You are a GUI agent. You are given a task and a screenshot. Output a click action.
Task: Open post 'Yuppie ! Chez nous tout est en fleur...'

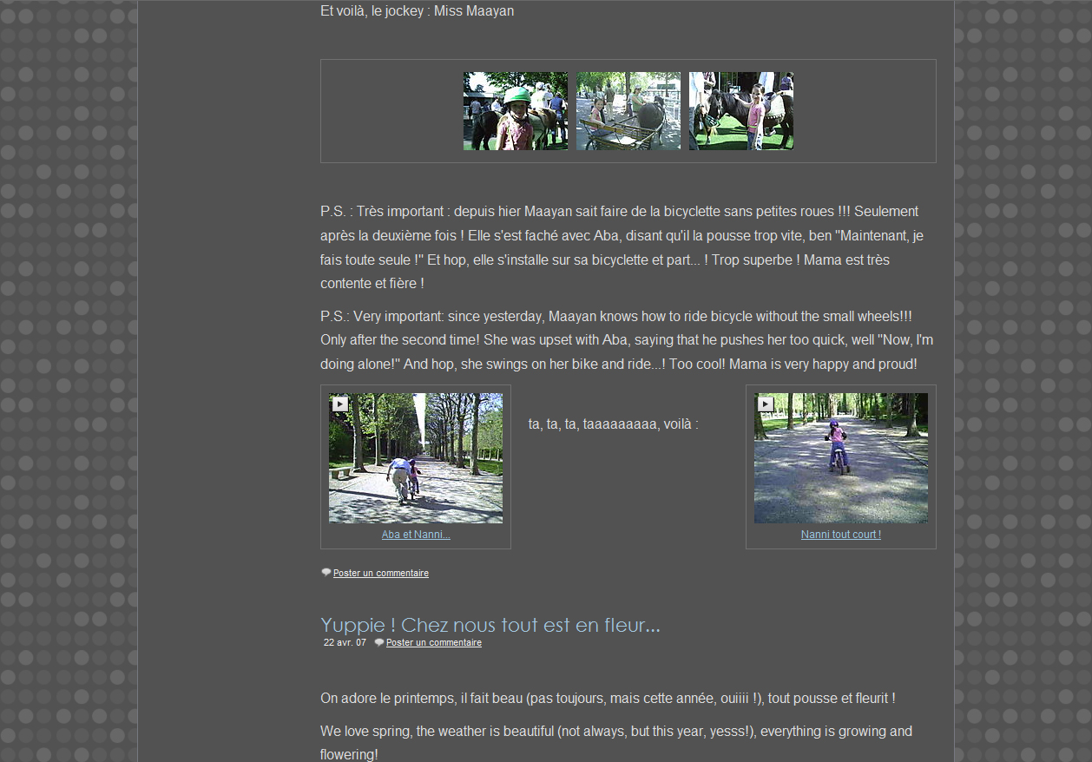490,625
